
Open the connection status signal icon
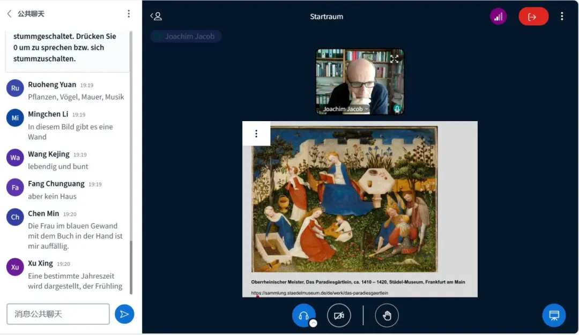[x=498, y=17]
